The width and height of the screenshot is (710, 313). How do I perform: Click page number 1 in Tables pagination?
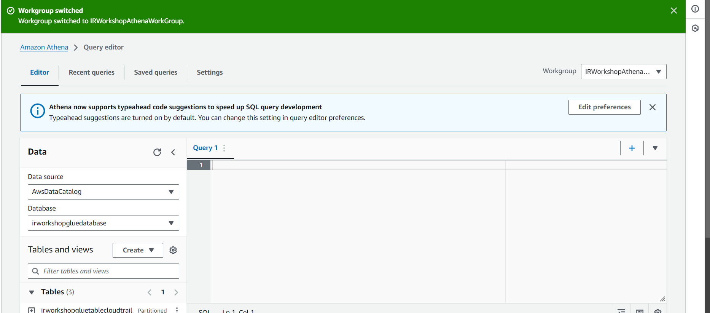click(163, 292)
